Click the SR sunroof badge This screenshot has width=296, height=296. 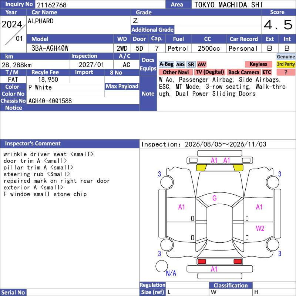[x=191, y=64]
